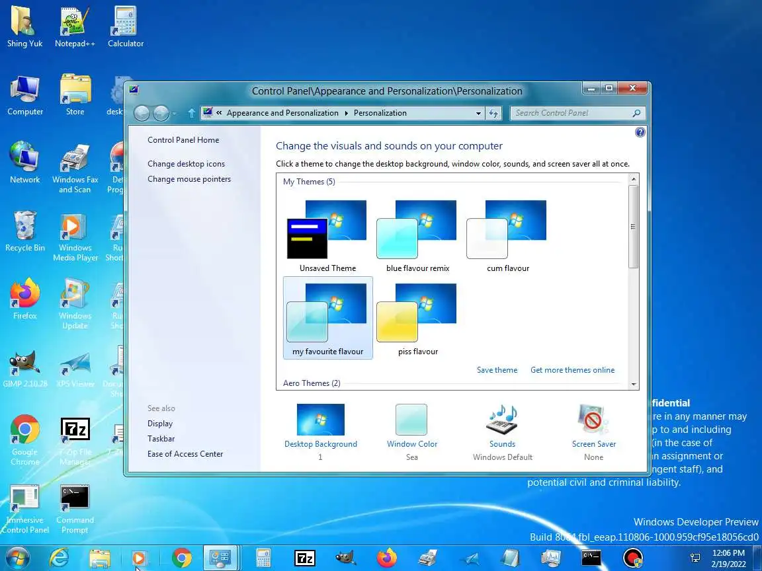
Task: Expand the arrow between the two breadcrumbs
Action: pyautogui.click(x=347, y=113)
